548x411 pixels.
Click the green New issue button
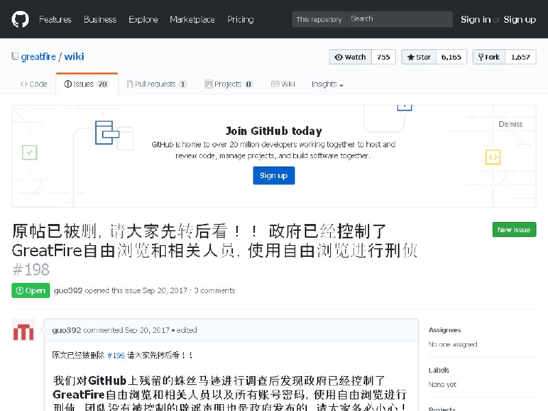[x=514, y=229]
